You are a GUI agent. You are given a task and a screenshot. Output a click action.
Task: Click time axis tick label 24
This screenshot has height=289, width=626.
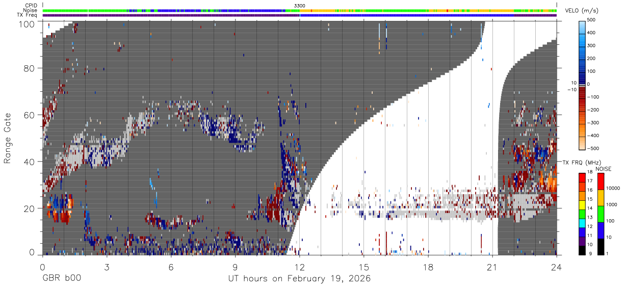(x=556, y=267)
